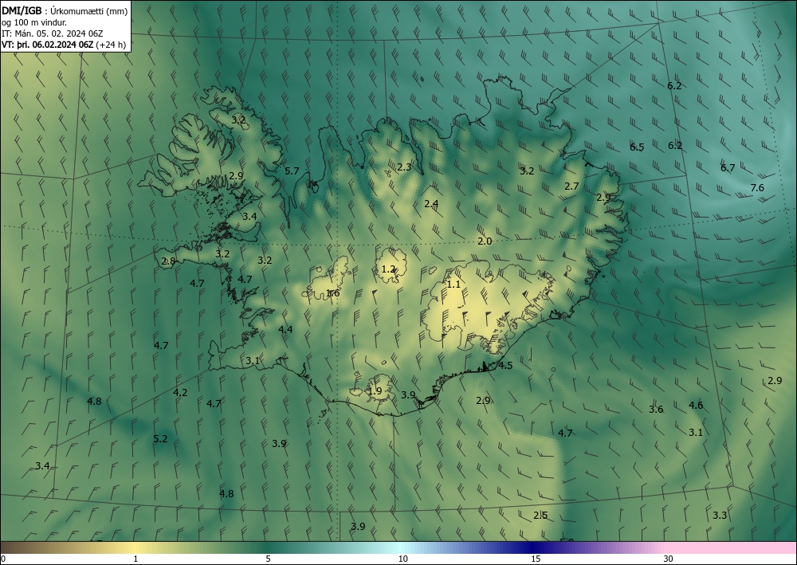Click the map value 2.8
797x565 pixels.
[x=168, y=261]
